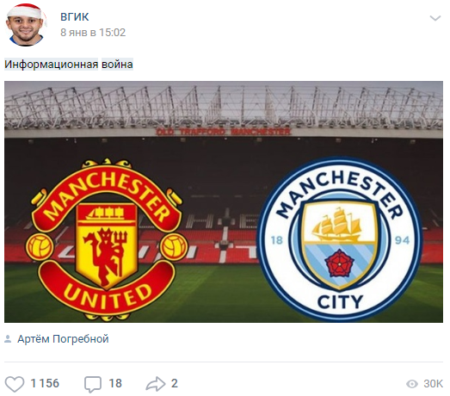Open the ВГИК community avatar

click(27, 25)
